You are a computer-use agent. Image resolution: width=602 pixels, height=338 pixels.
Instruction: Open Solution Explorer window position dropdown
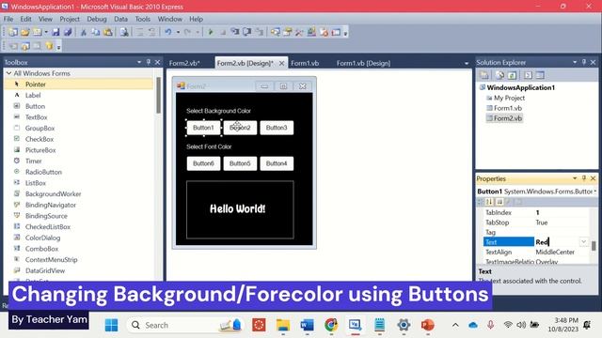575,62
